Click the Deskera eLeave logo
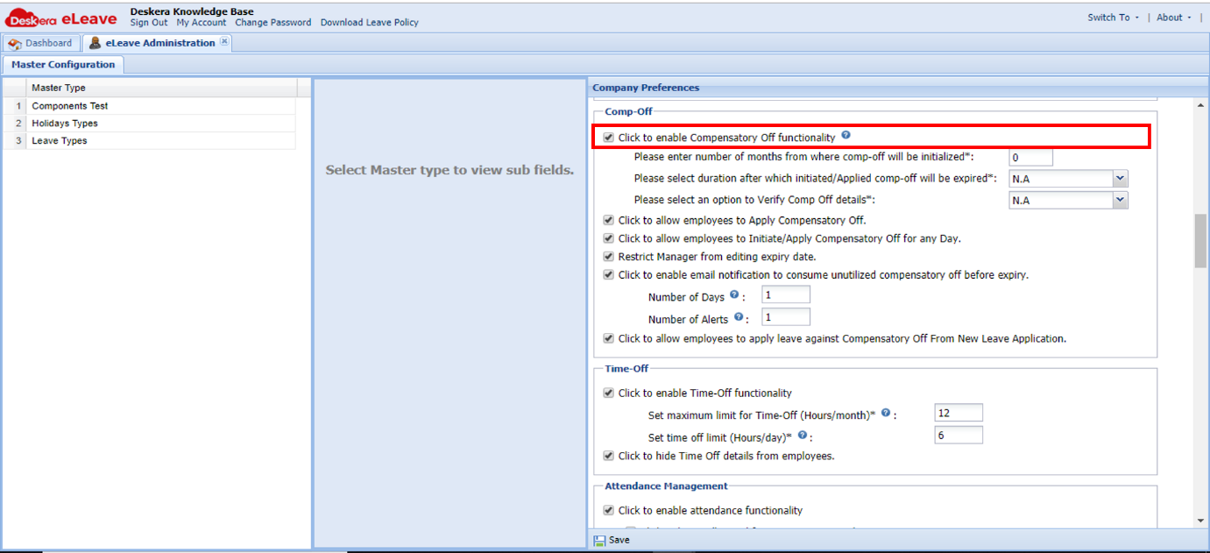This screenshot has width=1210, height=553. click(61, 16)
